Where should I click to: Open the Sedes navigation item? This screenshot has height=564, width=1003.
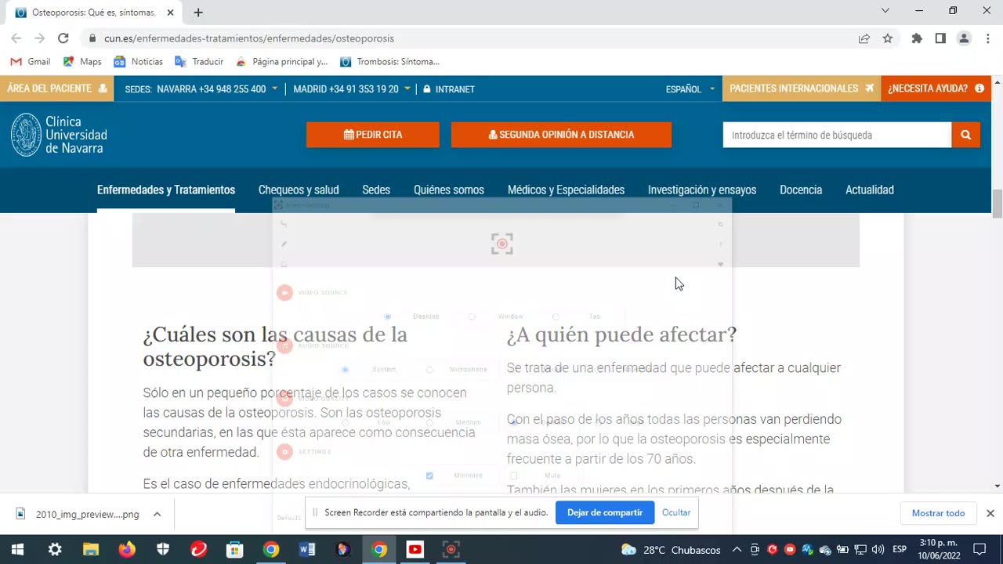[x=376, y=190]
